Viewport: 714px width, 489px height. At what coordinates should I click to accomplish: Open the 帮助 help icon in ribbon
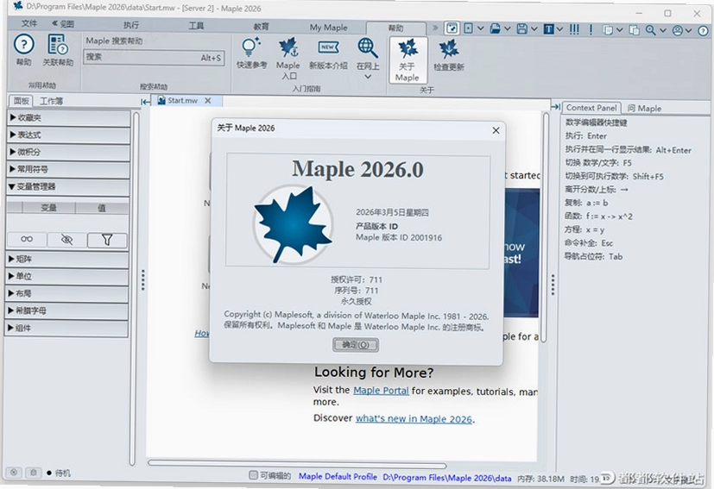click(x=23, y=50)
